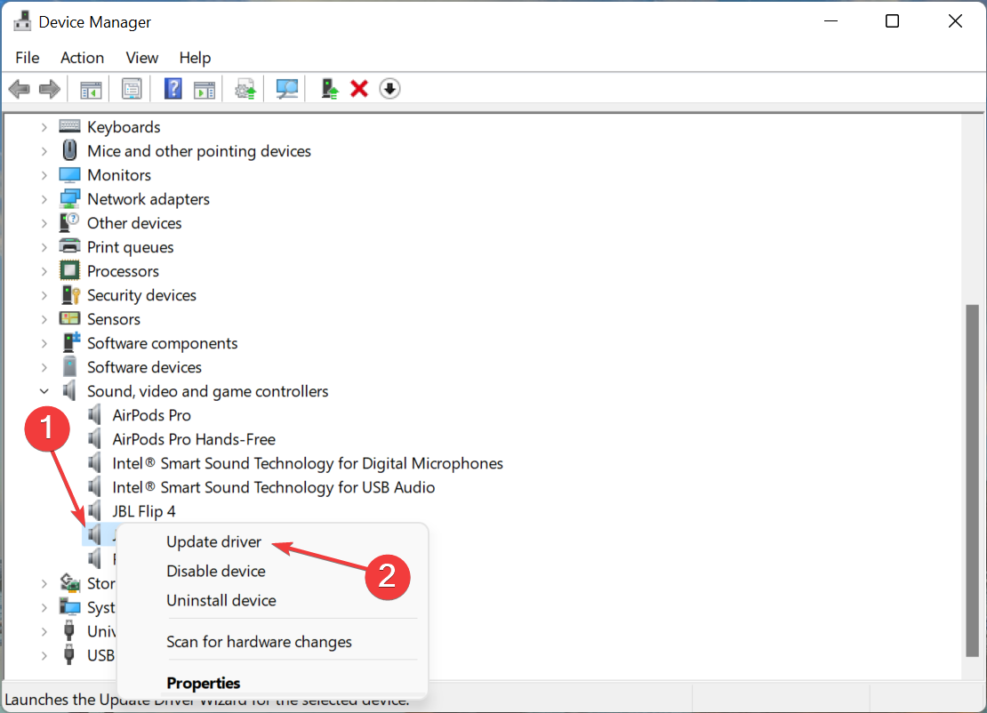This screenshot has height=713, width=987.
Task: Click the red X Uninstall device icon
Action: [x=359, y=89]
